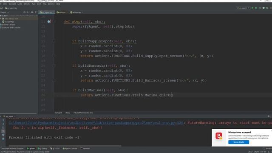The height and width of the screenshot is (153, 272).
Task: Click the concurrency diagram icon in top toolbar
Action: click(267, 8)
